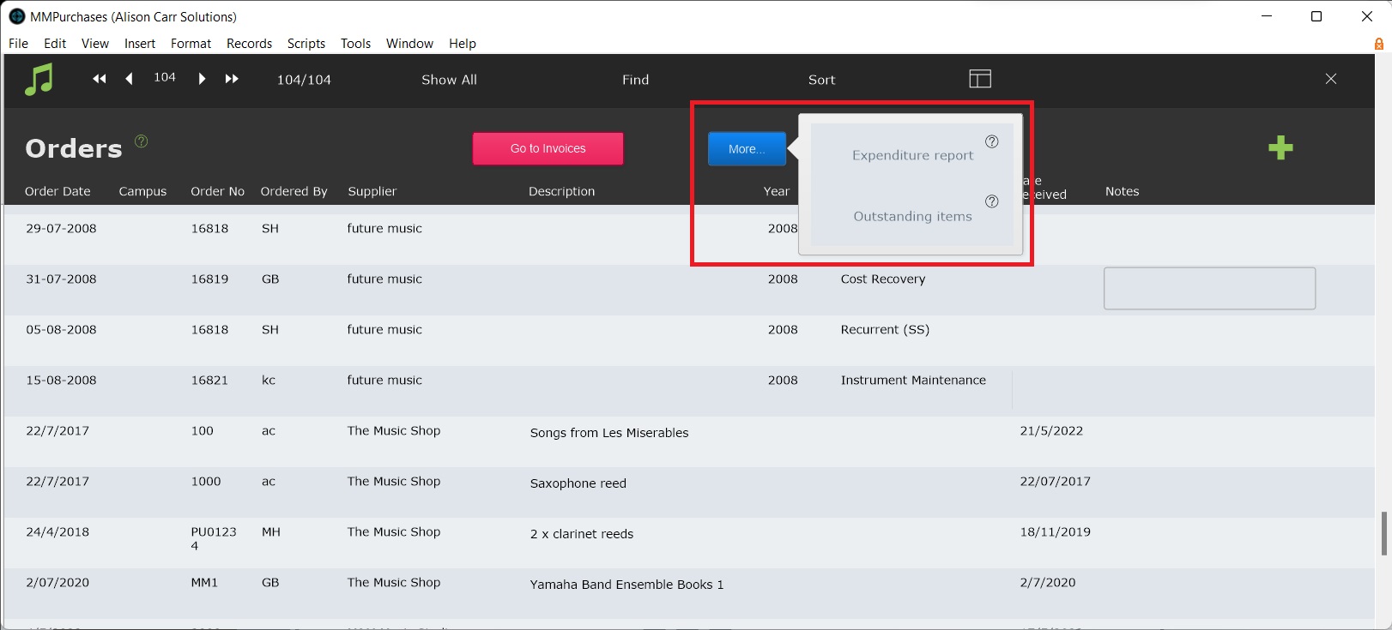
Task: Open the Edit menu
Action: pos(55,44)
